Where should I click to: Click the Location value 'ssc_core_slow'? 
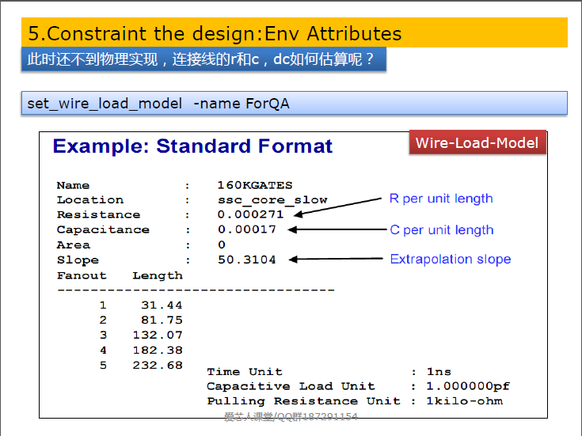coord(272,200)
